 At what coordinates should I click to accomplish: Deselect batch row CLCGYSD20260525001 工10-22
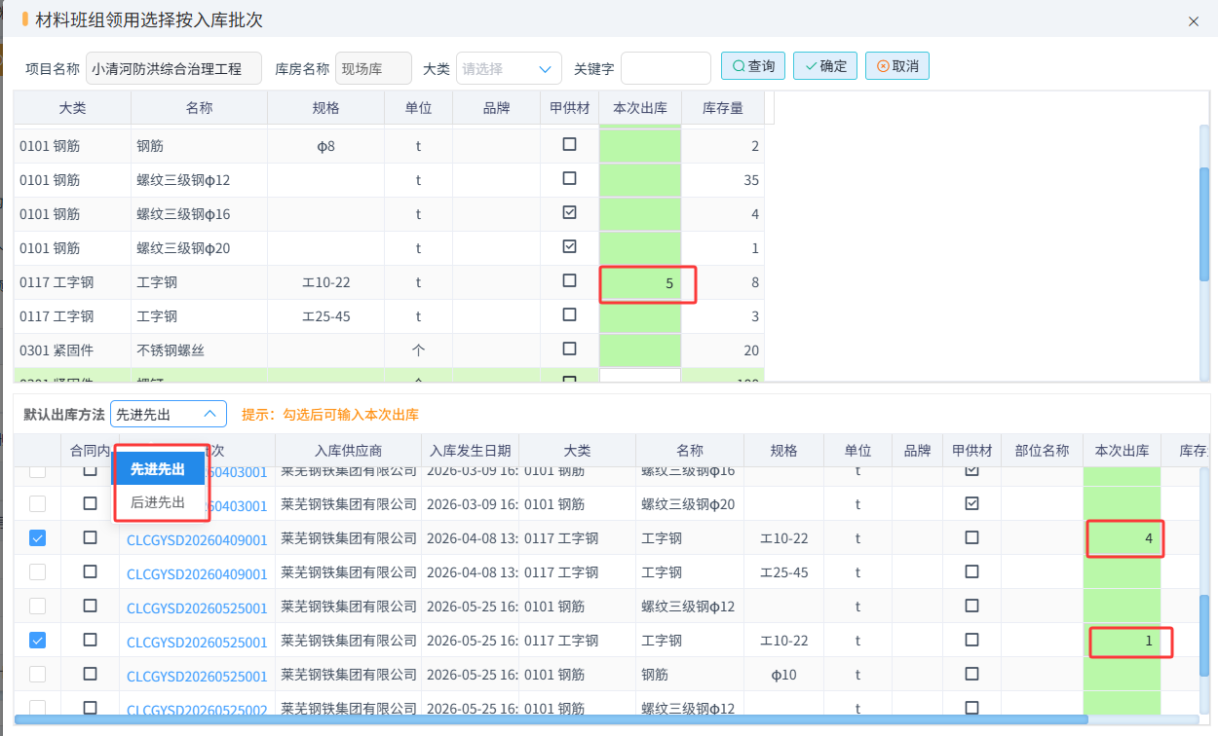coord(37,641)
